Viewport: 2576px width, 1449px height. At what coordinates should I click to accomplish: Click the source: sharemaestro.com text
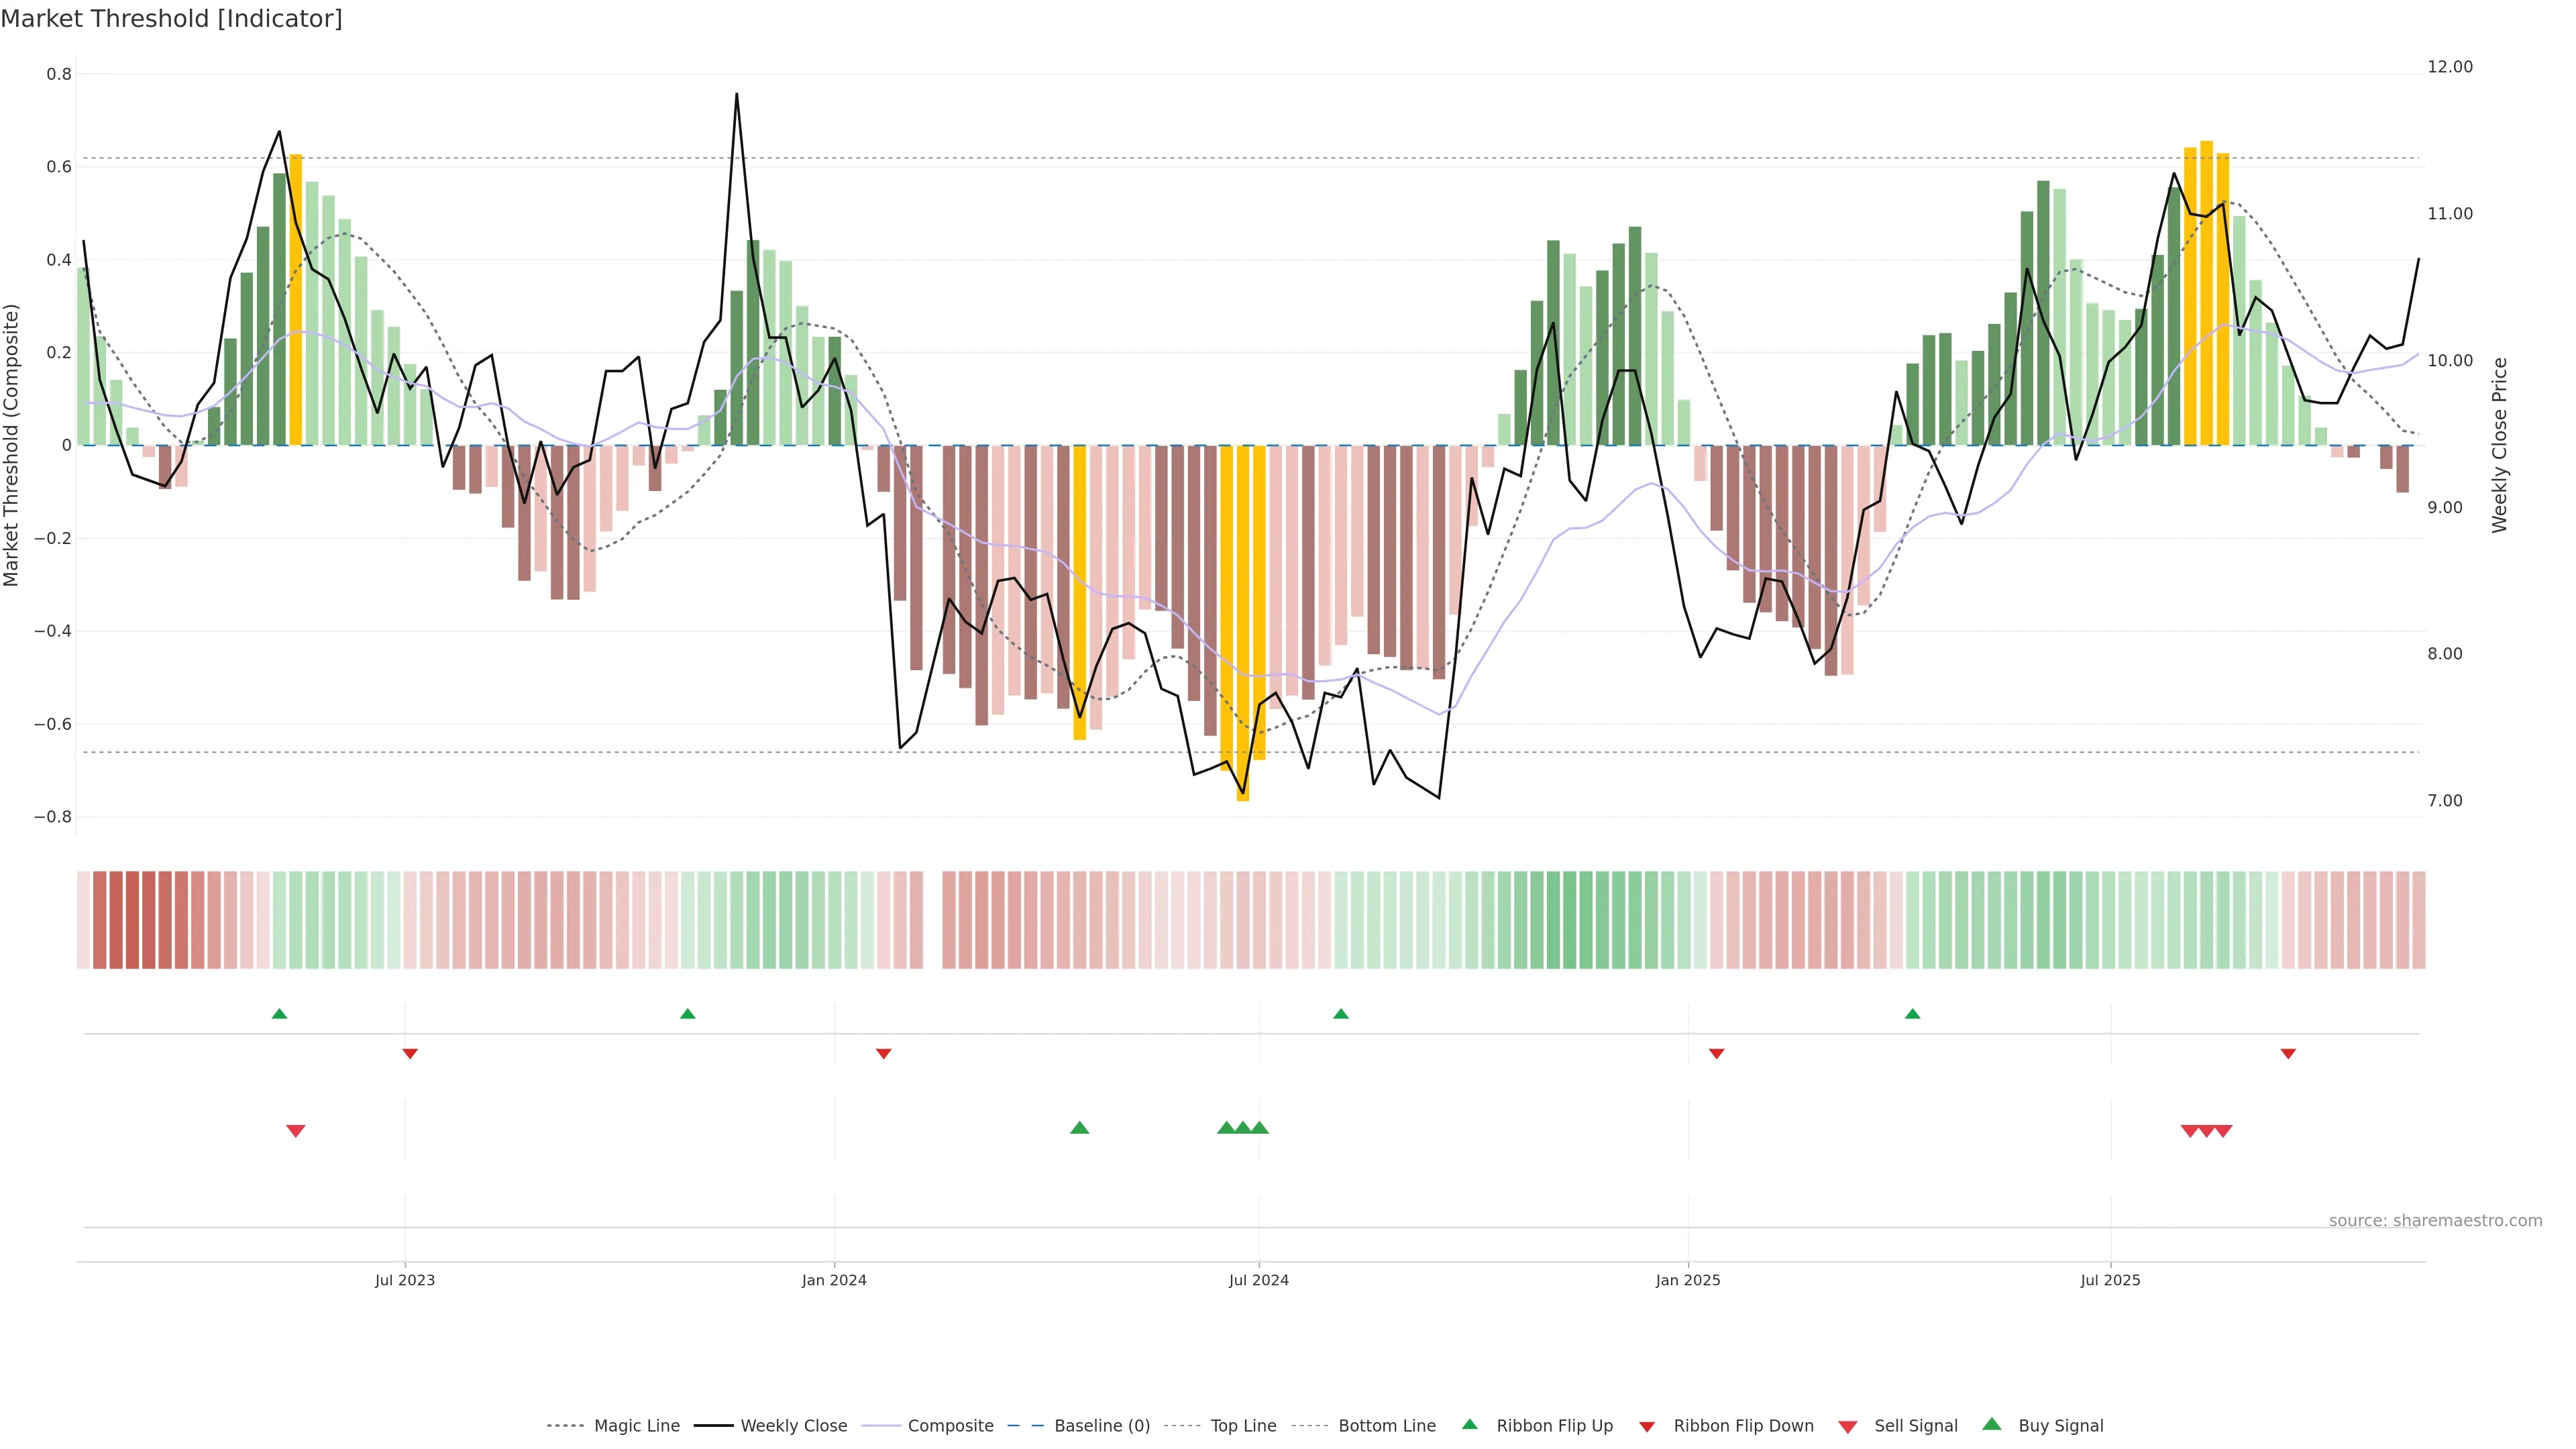click(x=2435, y=1221)
